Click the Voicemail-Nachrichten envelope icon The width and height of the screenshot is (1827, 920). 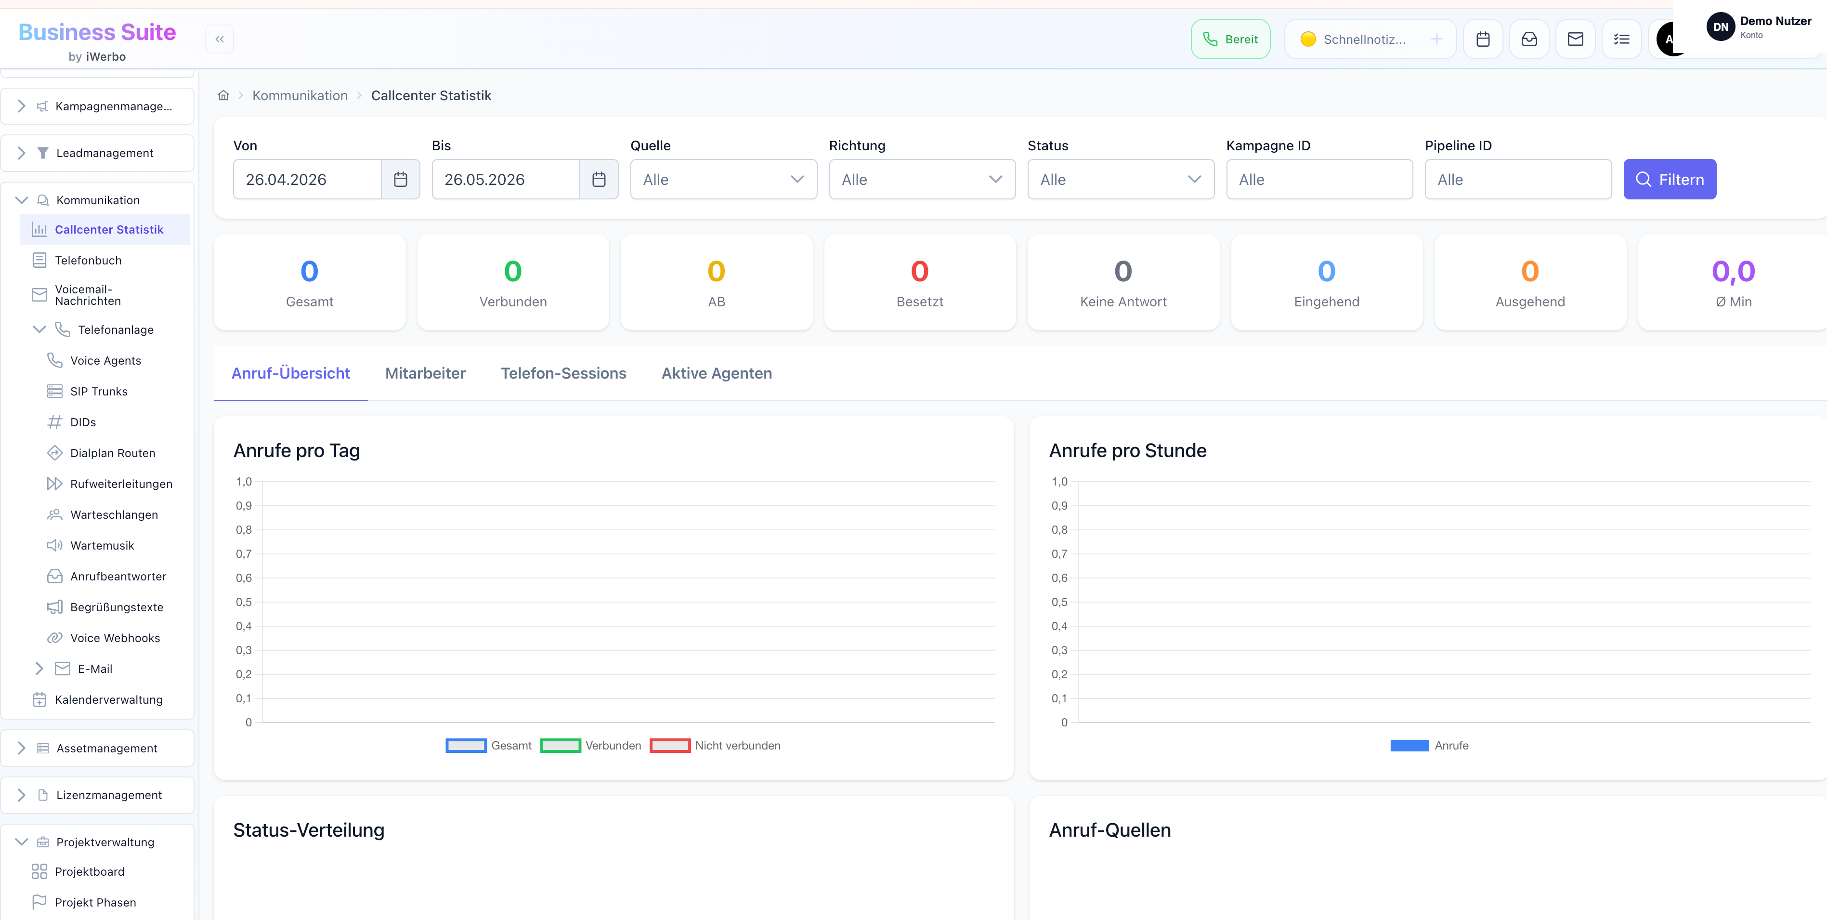point(39,295)
